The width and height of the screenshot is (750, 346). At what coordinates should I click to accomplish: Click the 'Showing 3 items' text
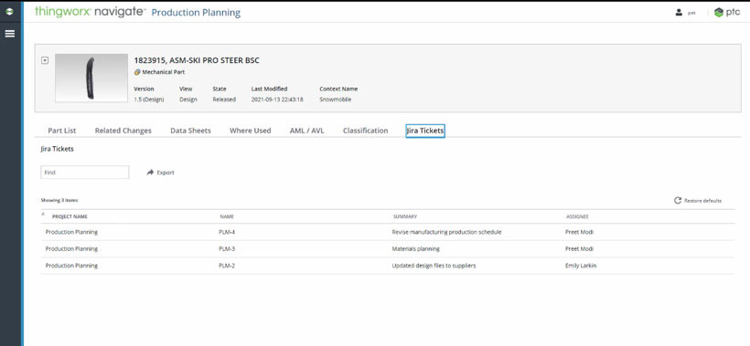(59, 201)
